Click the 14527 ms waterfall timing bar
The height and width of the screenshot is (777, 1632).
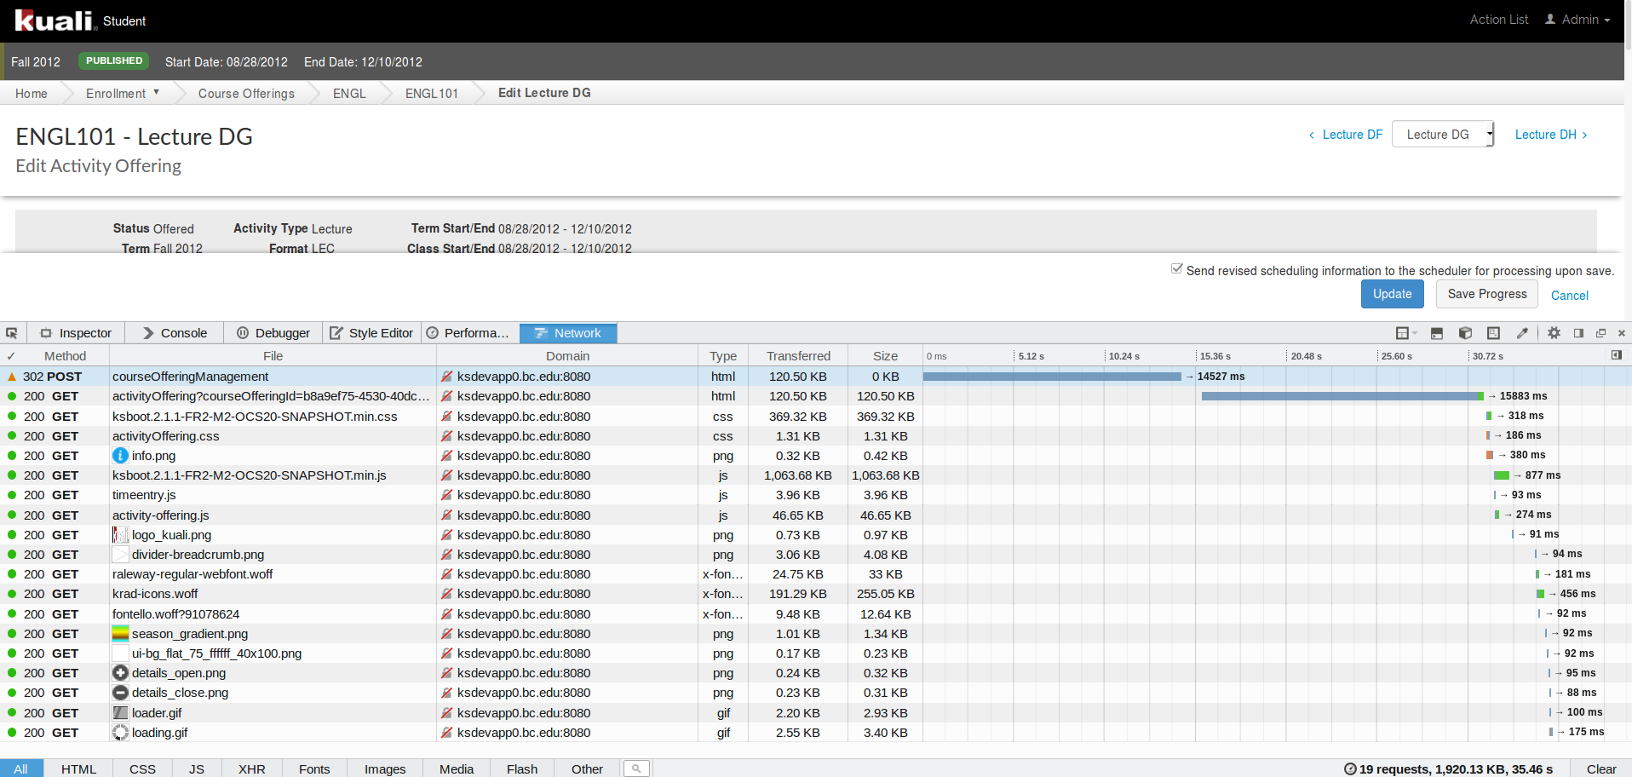point(1052,377)
